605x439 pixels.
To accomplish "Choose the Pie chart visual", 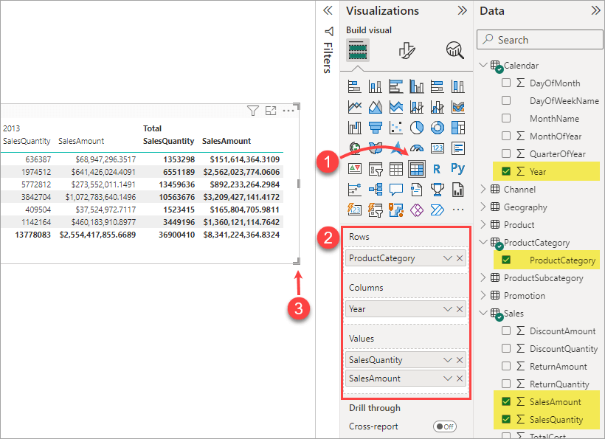I will (417, 128).
